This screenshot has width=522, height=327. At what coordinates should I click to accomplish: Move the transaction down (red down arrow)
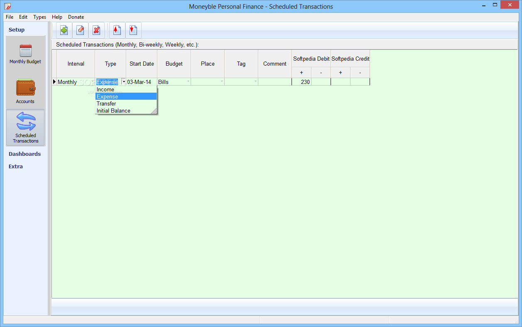click(133, 30)
